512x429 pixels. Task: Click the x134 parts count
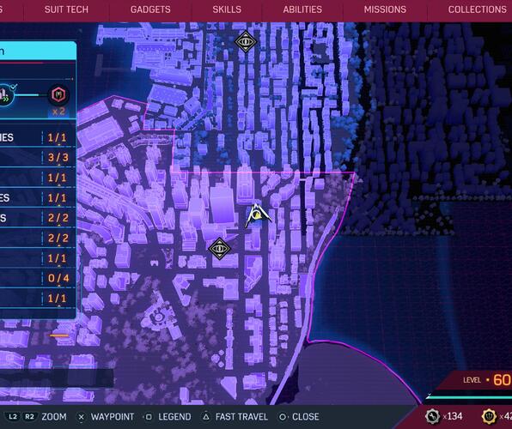click(x=453, y=416)
